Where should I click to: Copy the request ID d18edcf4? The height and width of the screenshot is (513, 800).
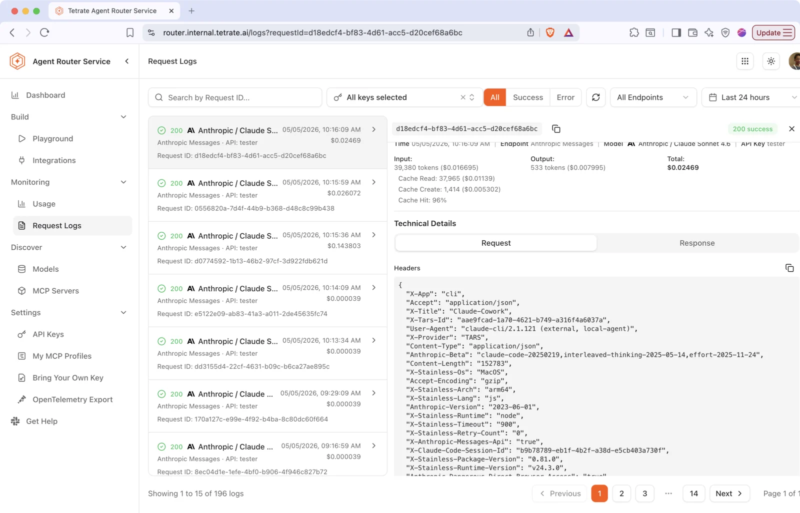pos(556,129)
